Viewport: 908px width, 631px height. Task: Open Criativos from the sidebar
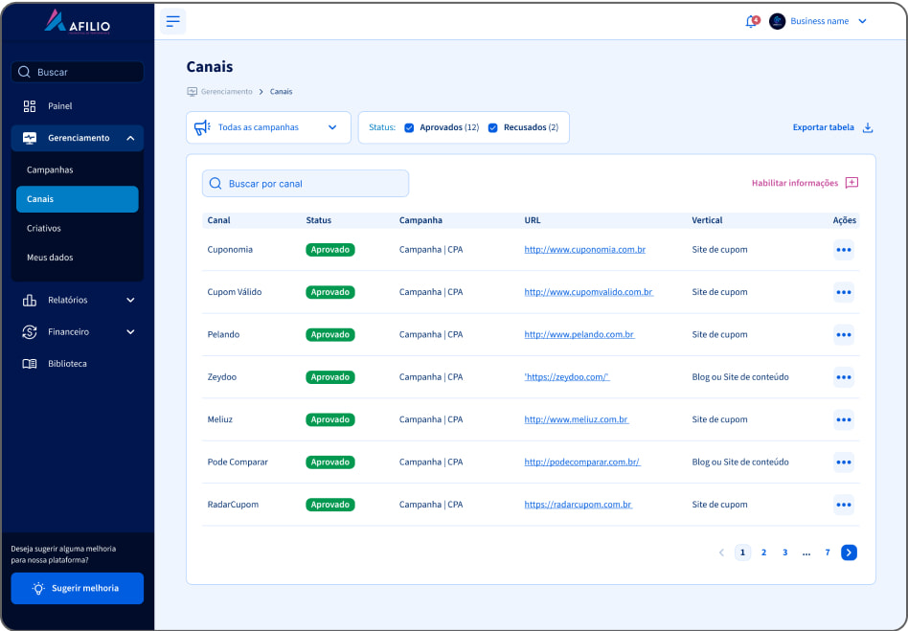[44, 229]
